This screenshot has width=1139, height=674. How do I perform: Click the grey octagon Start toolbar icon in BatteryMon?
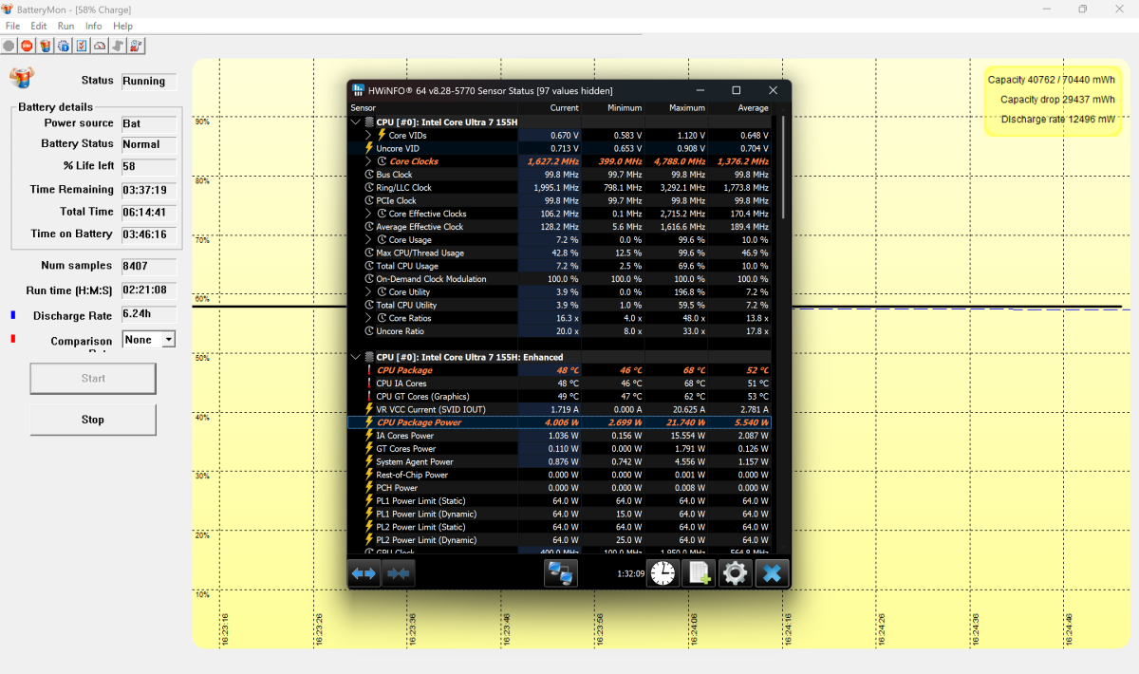tap(9, 46)
